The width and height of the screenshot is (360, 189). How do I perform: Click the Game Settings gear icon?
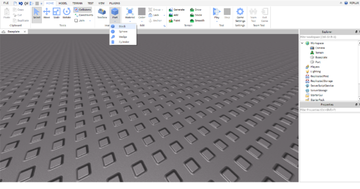240,12
